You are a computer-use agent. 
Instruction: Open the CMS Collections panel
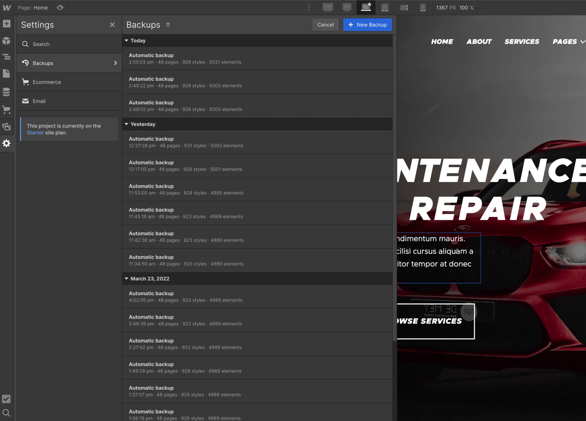pyautogui.click(x=7, y=92)
